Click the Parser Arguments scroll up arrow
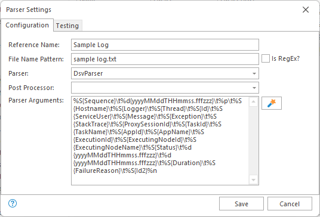 click(253, 102)
